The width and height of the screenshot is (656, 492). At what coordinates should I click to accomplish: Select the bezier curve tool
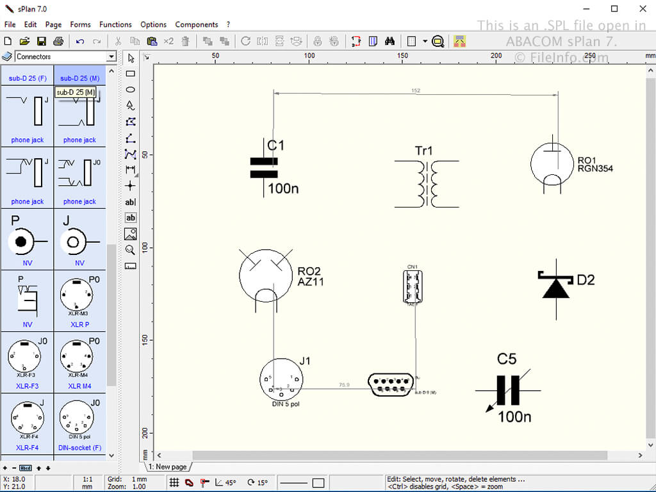(x=130, y=154)
